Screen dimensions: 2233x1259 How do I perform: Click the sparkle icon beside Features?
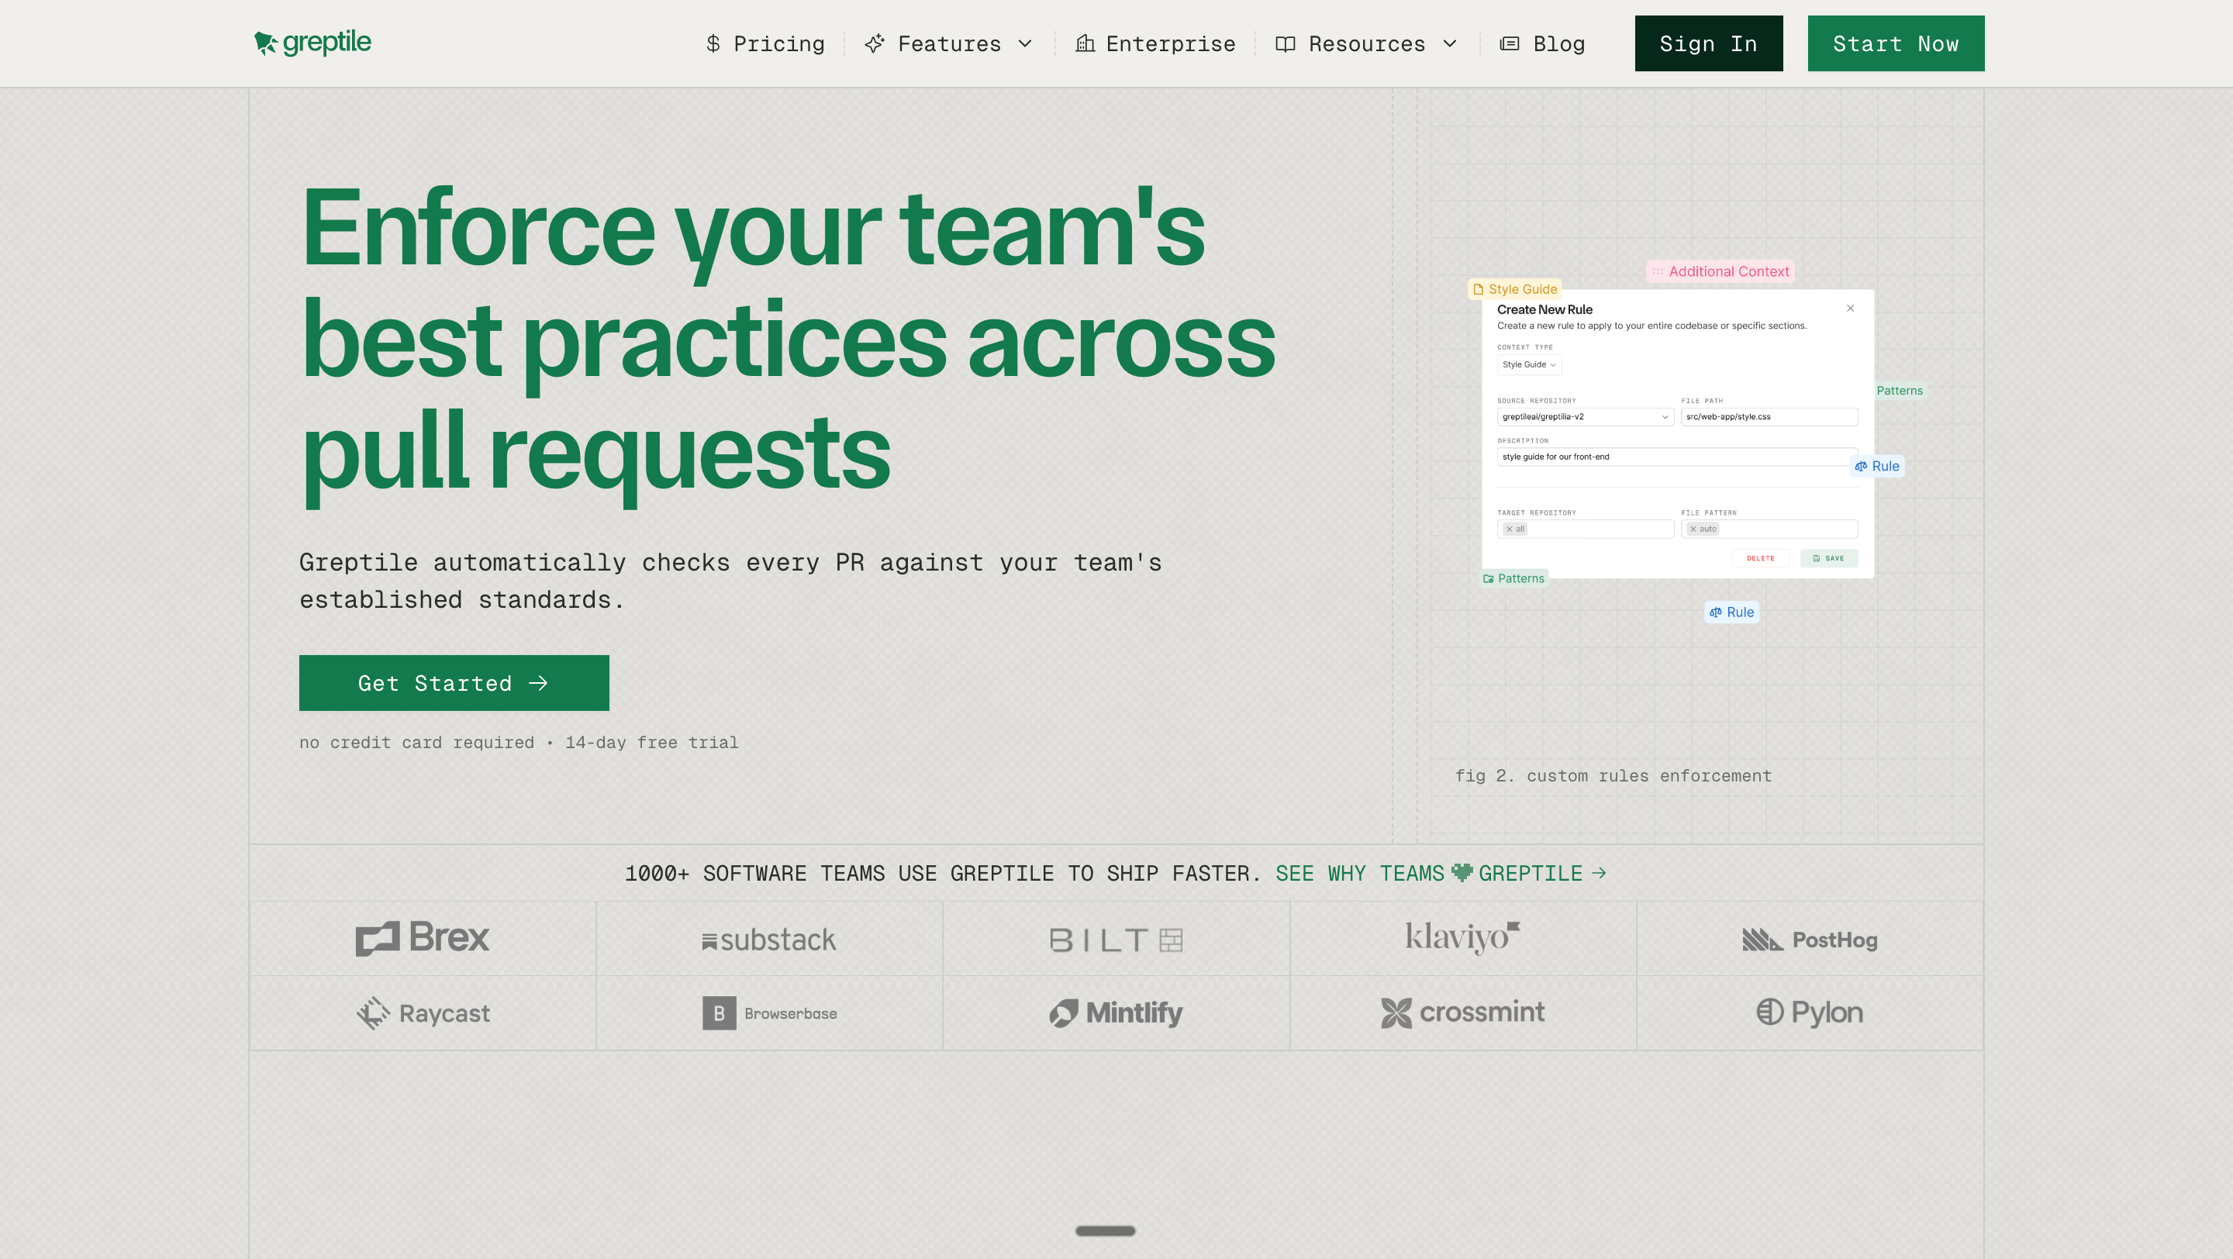tap(875, 43)
